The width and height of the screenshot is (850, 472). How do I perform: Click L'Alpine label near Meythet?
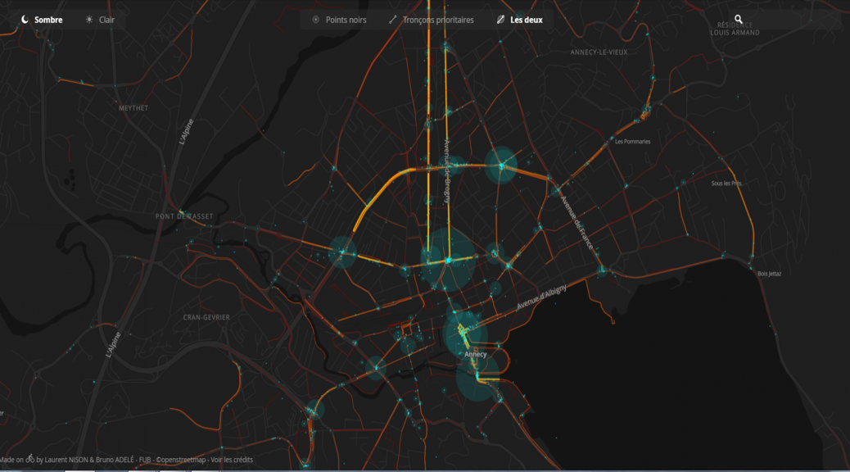click(186, 131)
